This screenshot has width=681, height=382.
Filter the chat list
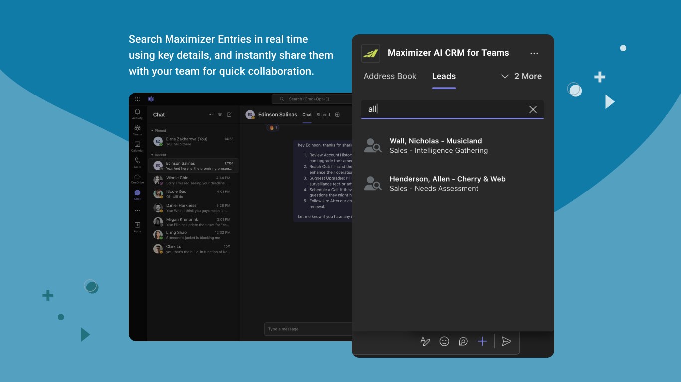click(220, 115)
